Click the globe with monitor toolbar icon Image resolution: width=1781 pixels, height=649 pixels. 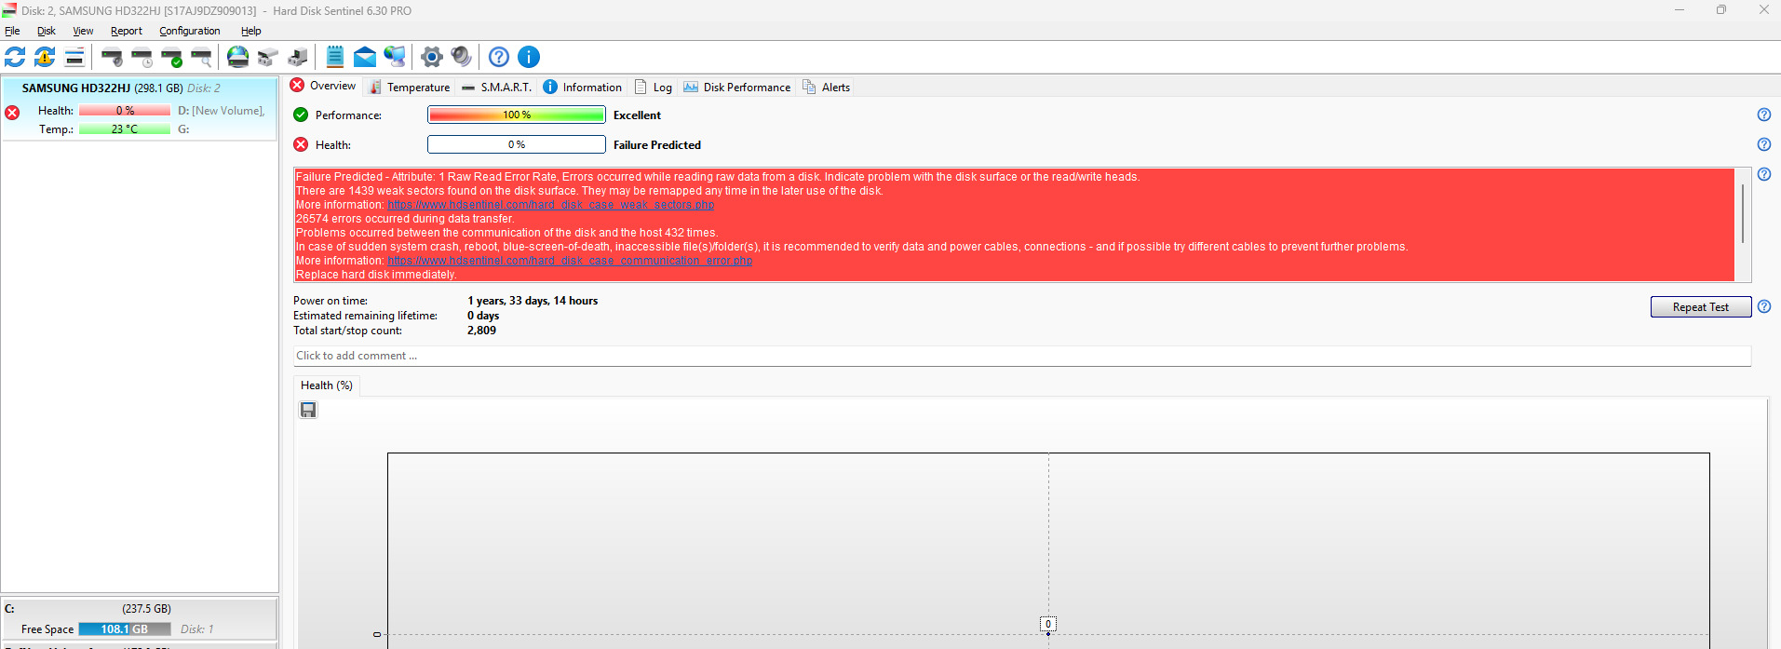tap(395, 57)
